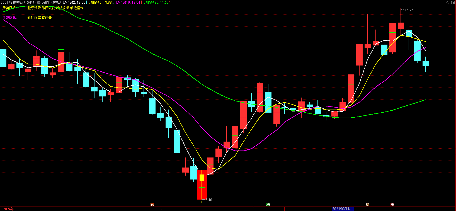
Task: Click the low price label '7.40'
Action: point(209,200)
